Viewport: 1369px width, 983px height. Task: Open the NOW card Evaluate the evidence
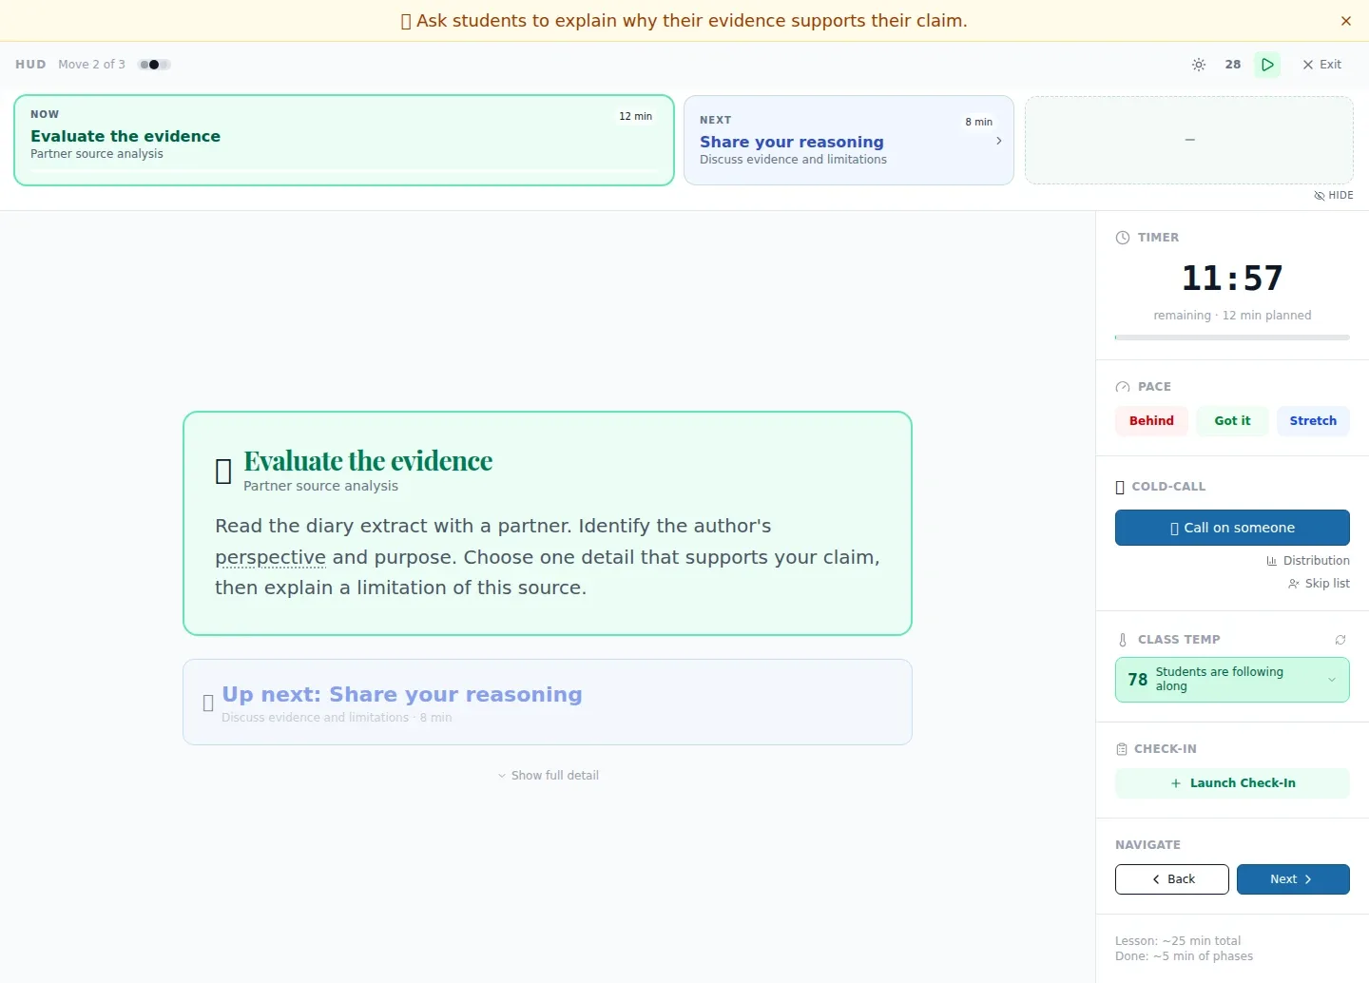coord(344,140)
